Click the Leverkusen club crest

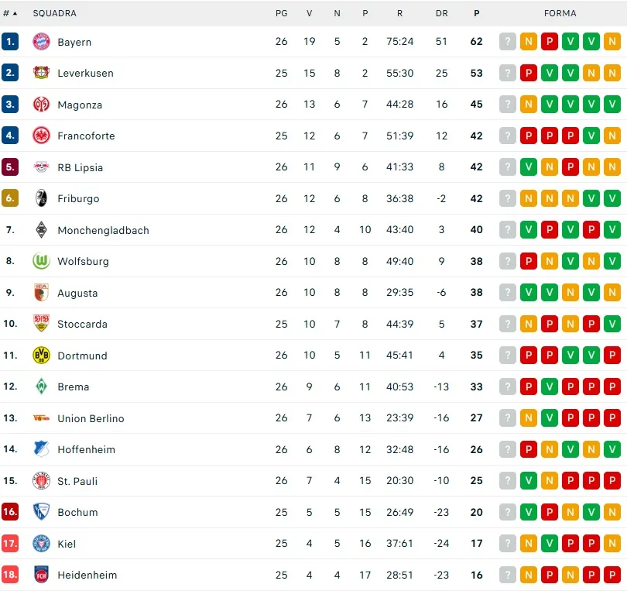point(41,73)
